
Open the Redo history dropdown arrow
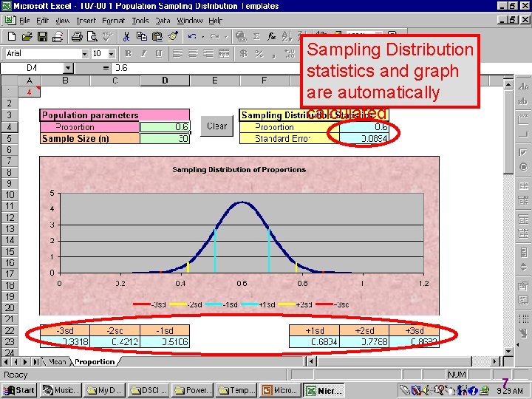click(x=225, y=37)
